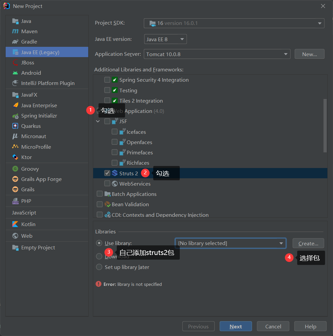Pick the Empty Project folder icon

point(15,247)
